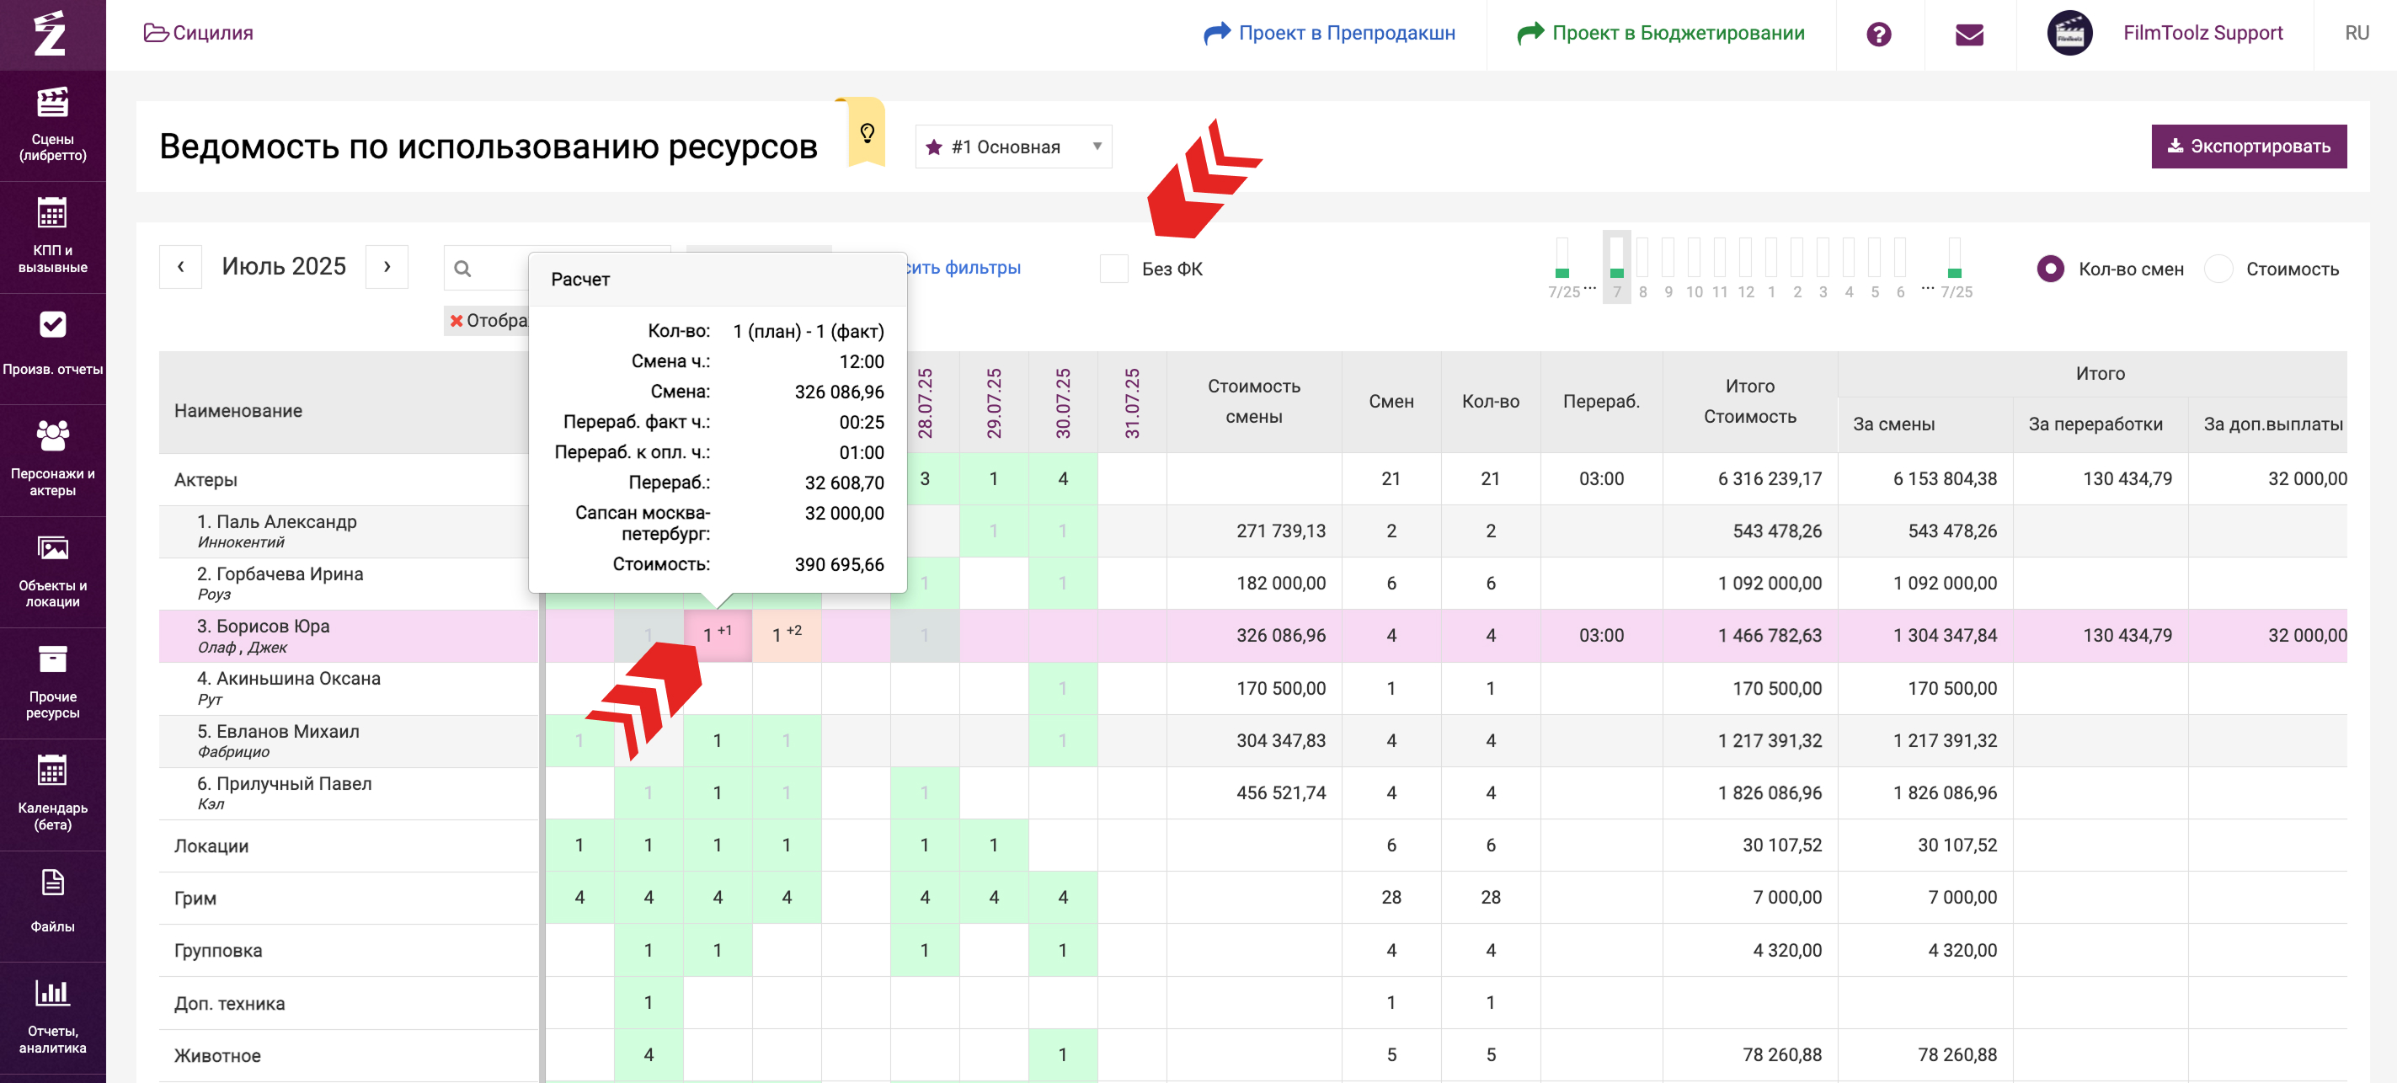
Task: Click the Экспортировать button
Action: pyautogui.click(x=2248, y=146)
